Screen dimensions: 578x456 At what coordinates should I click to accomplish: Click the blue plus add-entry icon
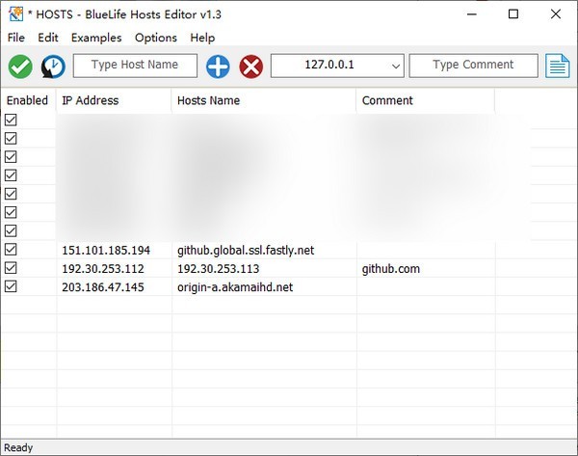pos(218,67)
